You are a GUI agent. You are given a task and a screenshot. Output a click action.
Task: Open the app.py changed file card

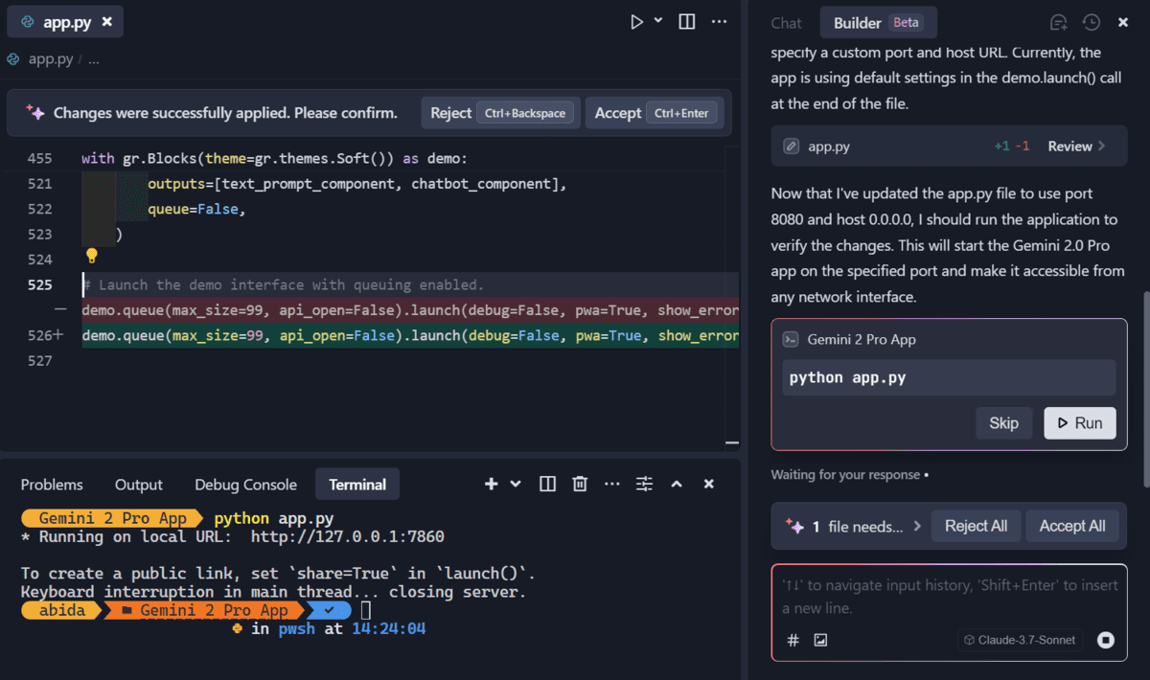(x=949, y=147)
